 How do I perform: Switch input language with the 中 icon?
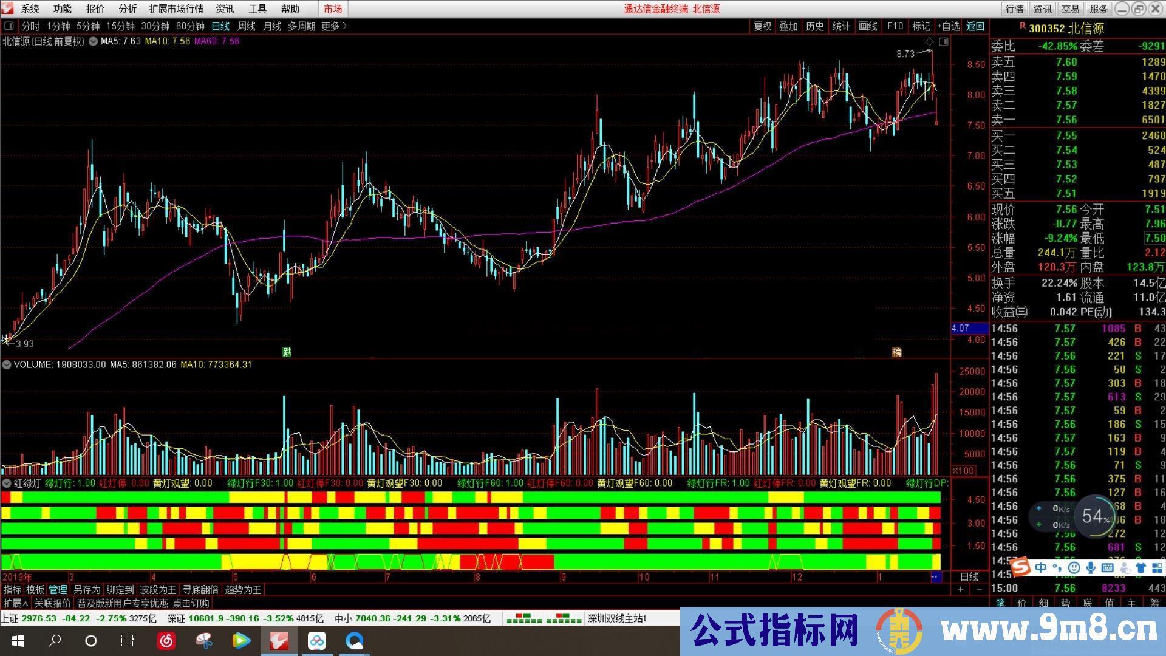tap(1041, 568)
